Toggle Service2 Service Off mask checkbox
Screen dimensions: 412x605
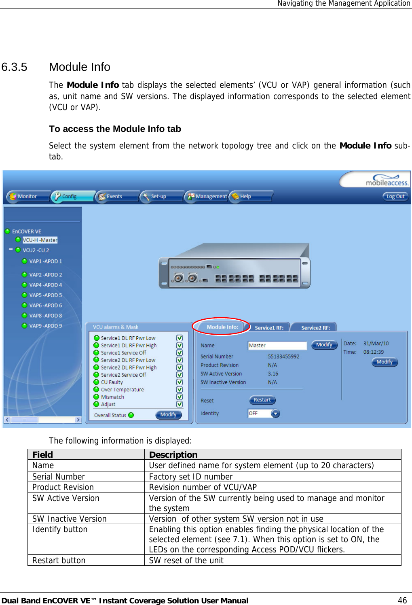click(x=180, y=375)
